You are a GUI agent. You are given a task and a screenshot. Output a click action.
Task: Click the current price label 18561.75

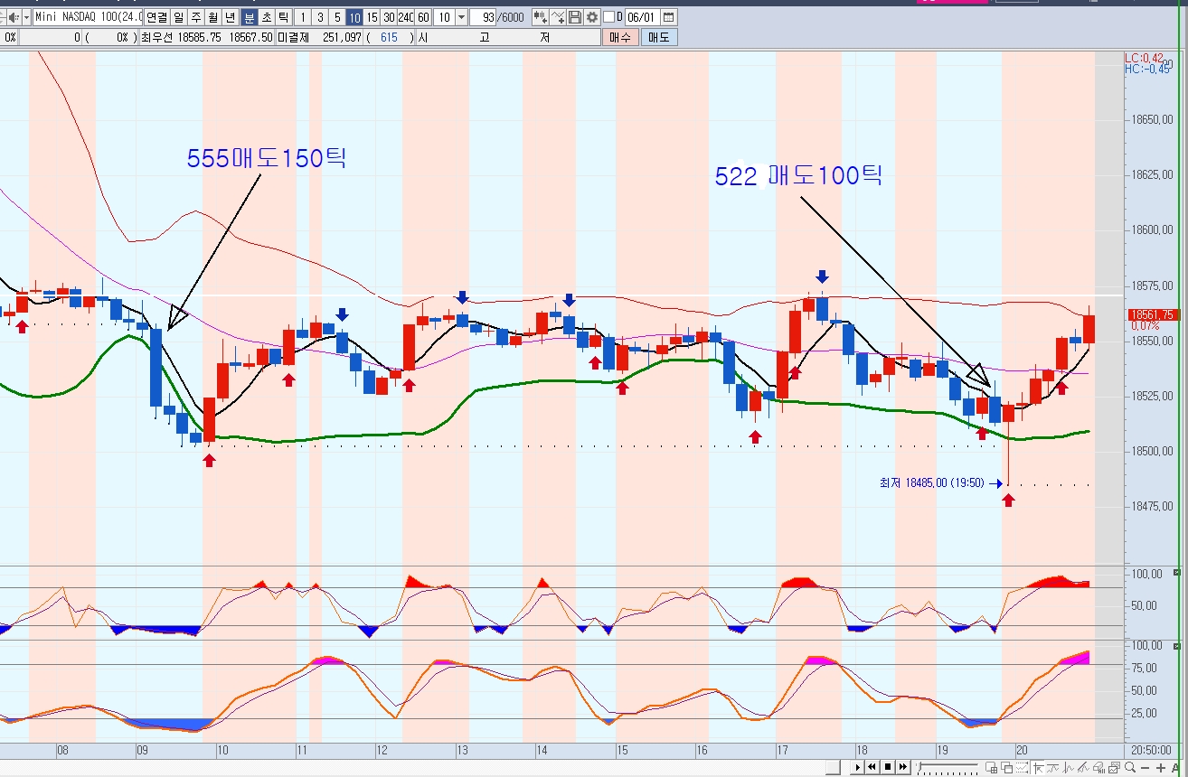pos(1152,314)
